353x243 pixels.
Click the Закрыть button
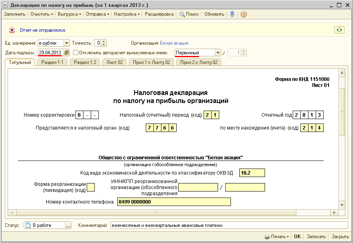click(x=340, y=237)
